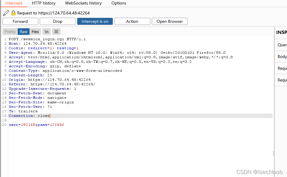This screenshot has width=287, height=177.
Task: Click the Te: trailers line
Action: coord(23,111)
